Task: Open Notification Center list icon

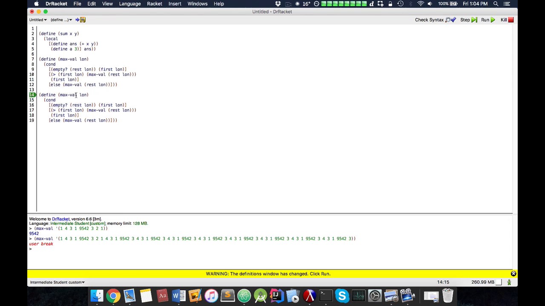Action: coord(507,4)
